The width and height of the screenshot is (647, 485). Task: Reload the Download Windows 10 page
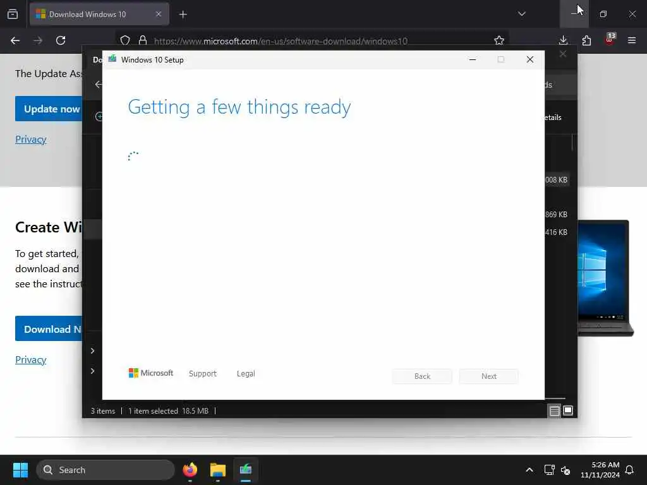coord(61,40)
